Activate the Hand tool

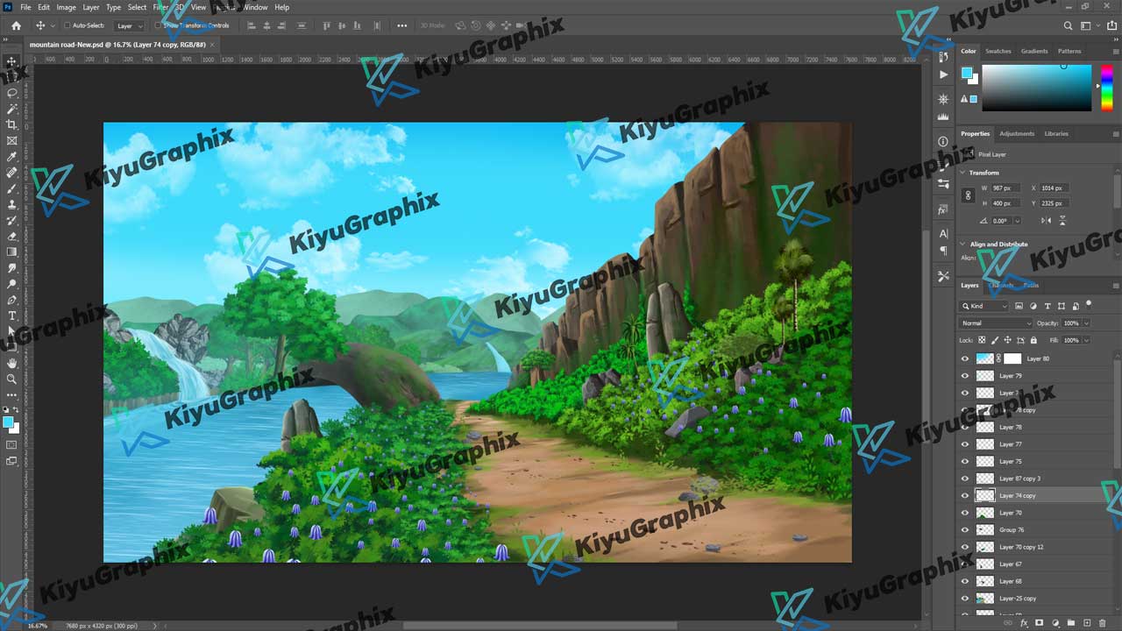click(x=12, y=363)
